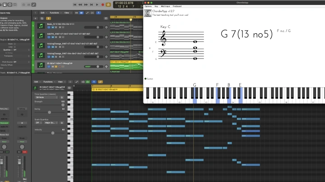Adjust the Swing slider
Viewport: 325px width, 182px height.
pyautogui.click(x=50, y=112)
